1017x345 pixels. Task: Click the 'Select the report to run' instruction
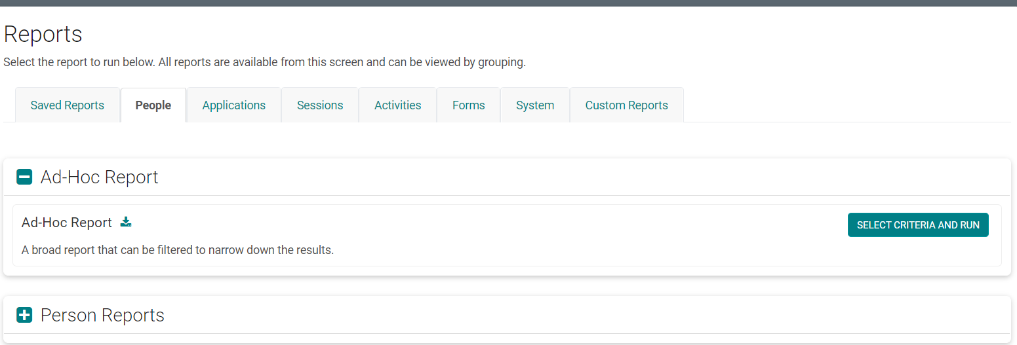[265, 63]
